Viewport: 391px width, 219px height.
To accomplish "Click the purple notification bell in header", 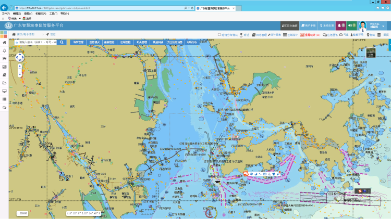I will tap(339, 25).
